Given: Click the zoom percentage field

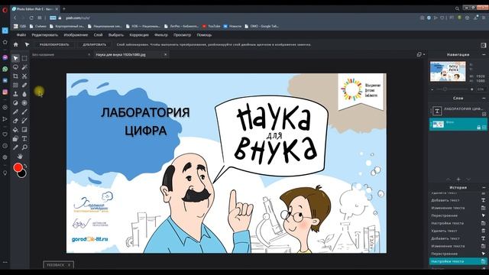Looking at the screenshot, I should pos(481,89).
